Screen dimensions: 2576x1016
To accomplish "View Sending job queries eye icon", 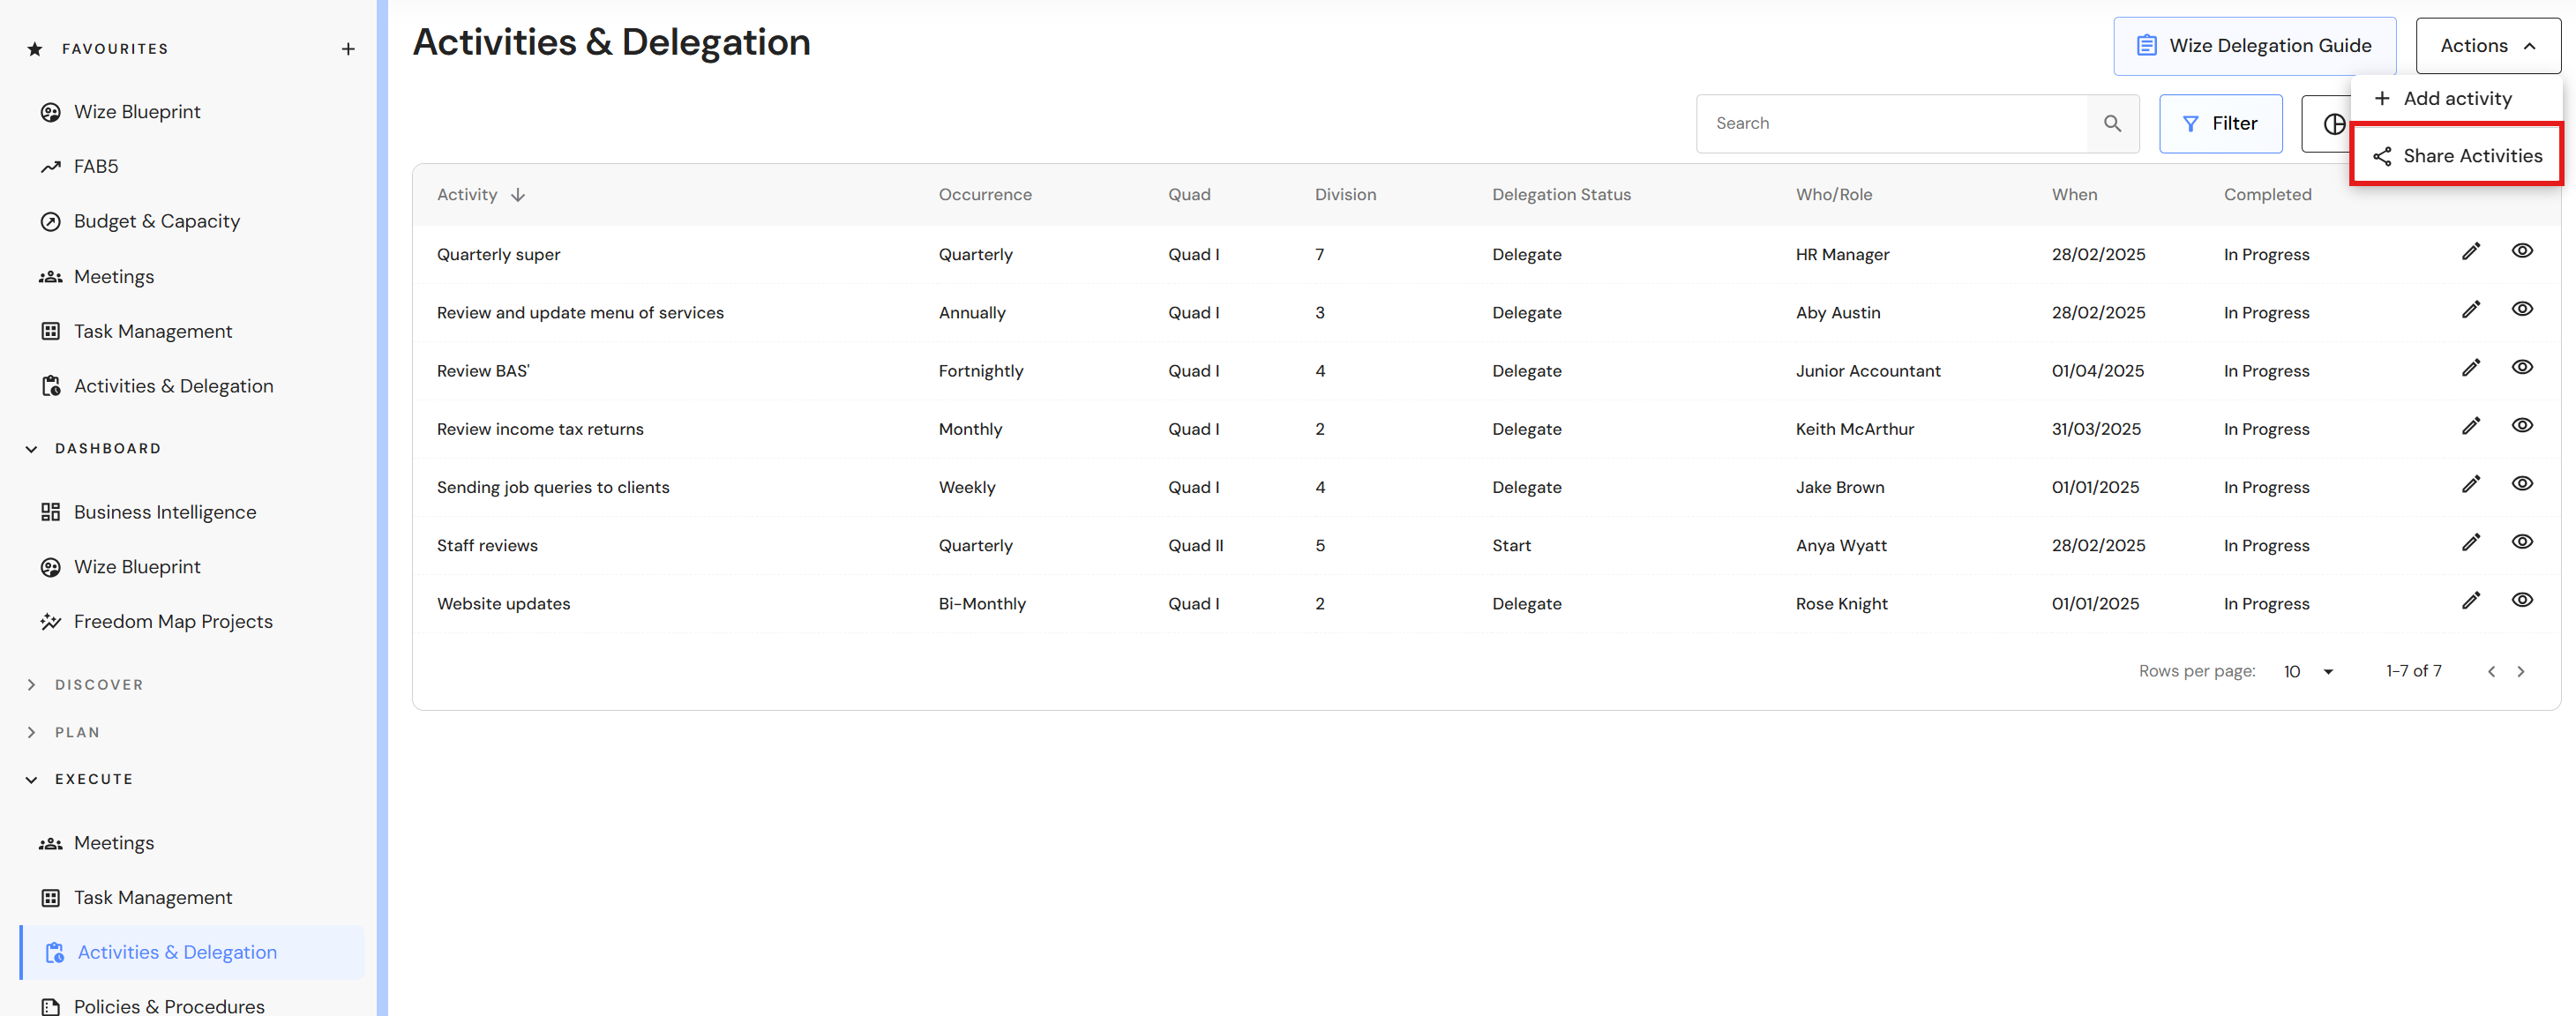I will [x=2521, y=485].
